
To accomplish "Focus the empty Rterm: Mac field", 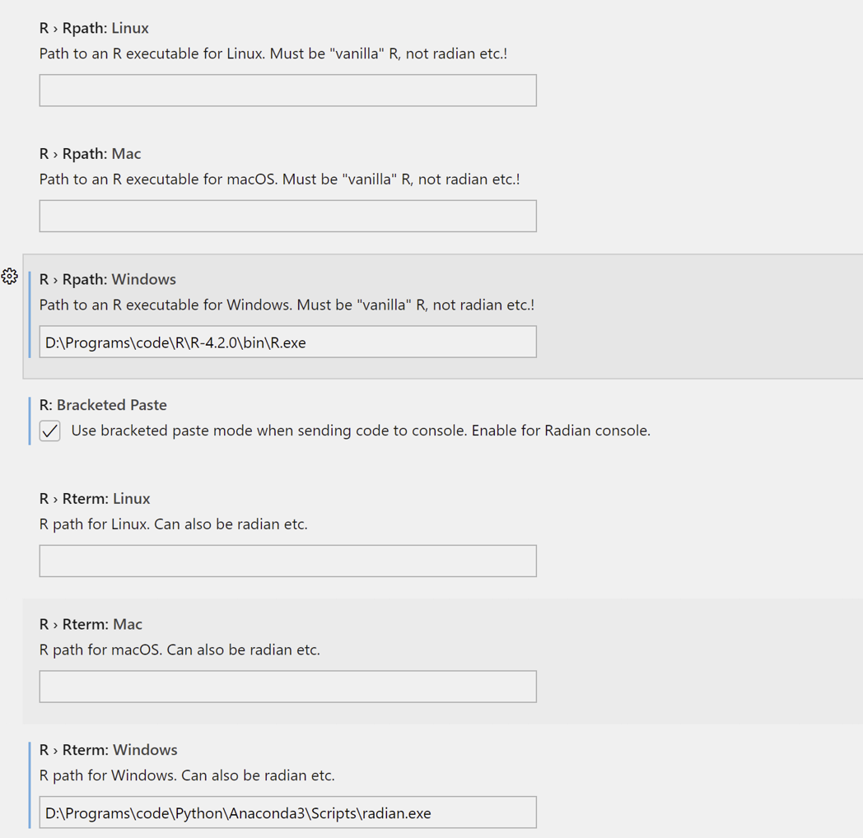I will pyautogui.click(x=287, y=687).
